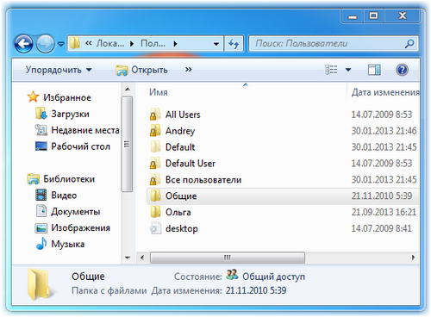Click the horizontal scrollbar thumb

tap(228, 258)
